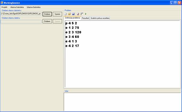The image size is (182, 112).
Task: Open the Ulazna Datoteka menu
Action: coord(17,7)
